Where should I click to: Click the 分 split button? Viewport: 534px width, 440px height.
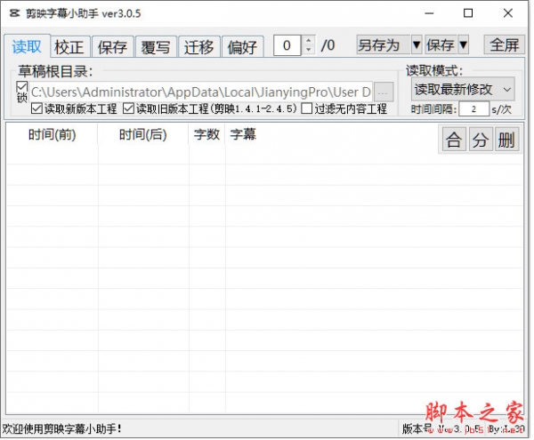click(x=482, y=140)
